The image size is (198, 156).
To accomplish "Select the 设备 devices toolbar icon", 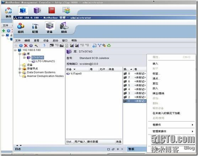I will pyautogui.click(x=50, y=28).
